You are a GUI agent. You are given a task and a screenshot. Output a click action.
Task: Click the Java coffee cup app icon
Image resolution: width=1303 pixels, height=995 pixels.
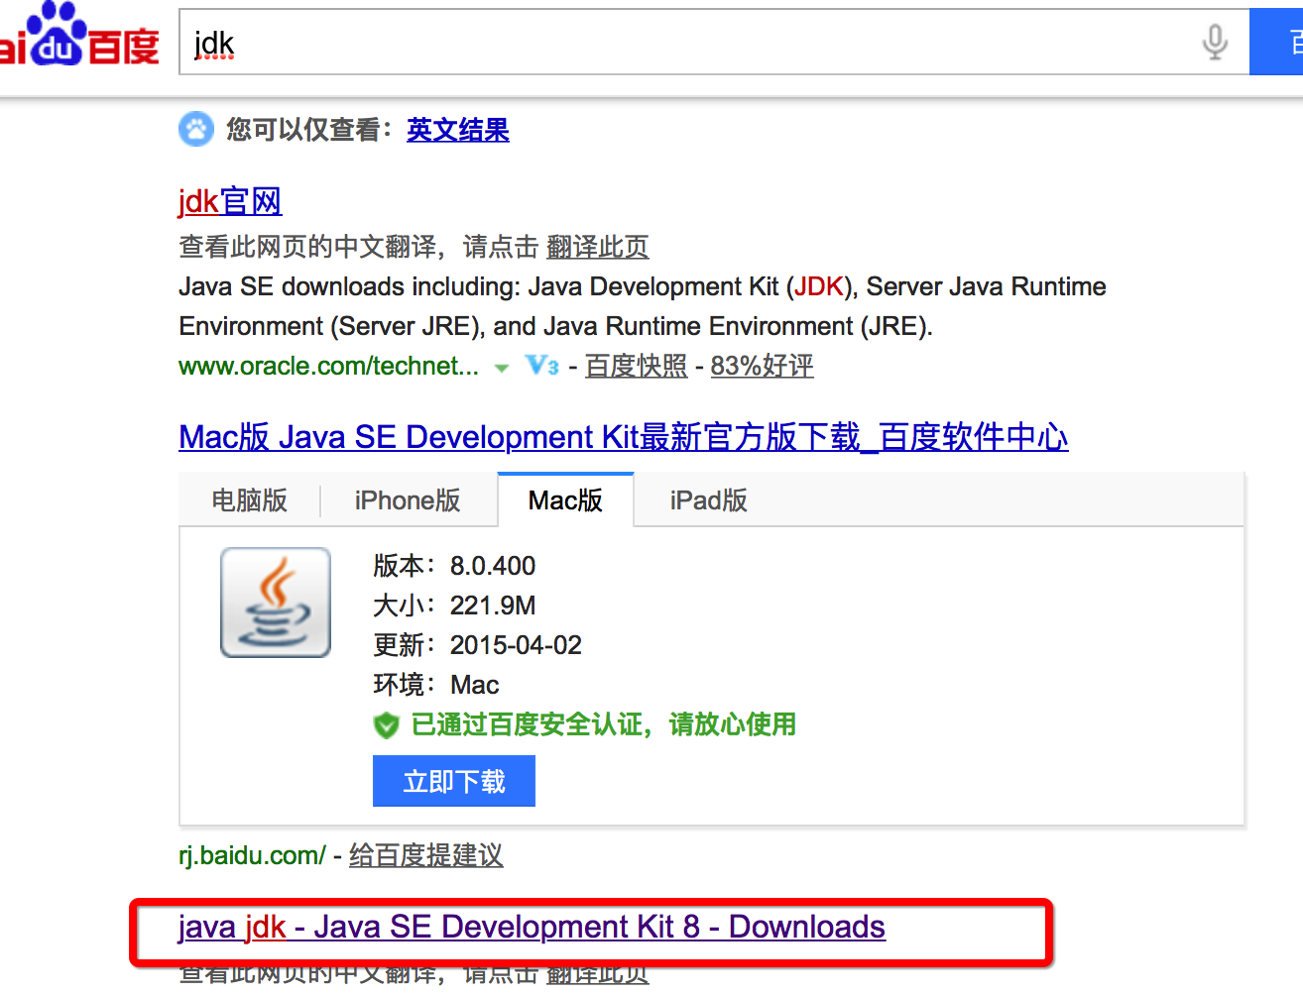(x=276, y=603)
